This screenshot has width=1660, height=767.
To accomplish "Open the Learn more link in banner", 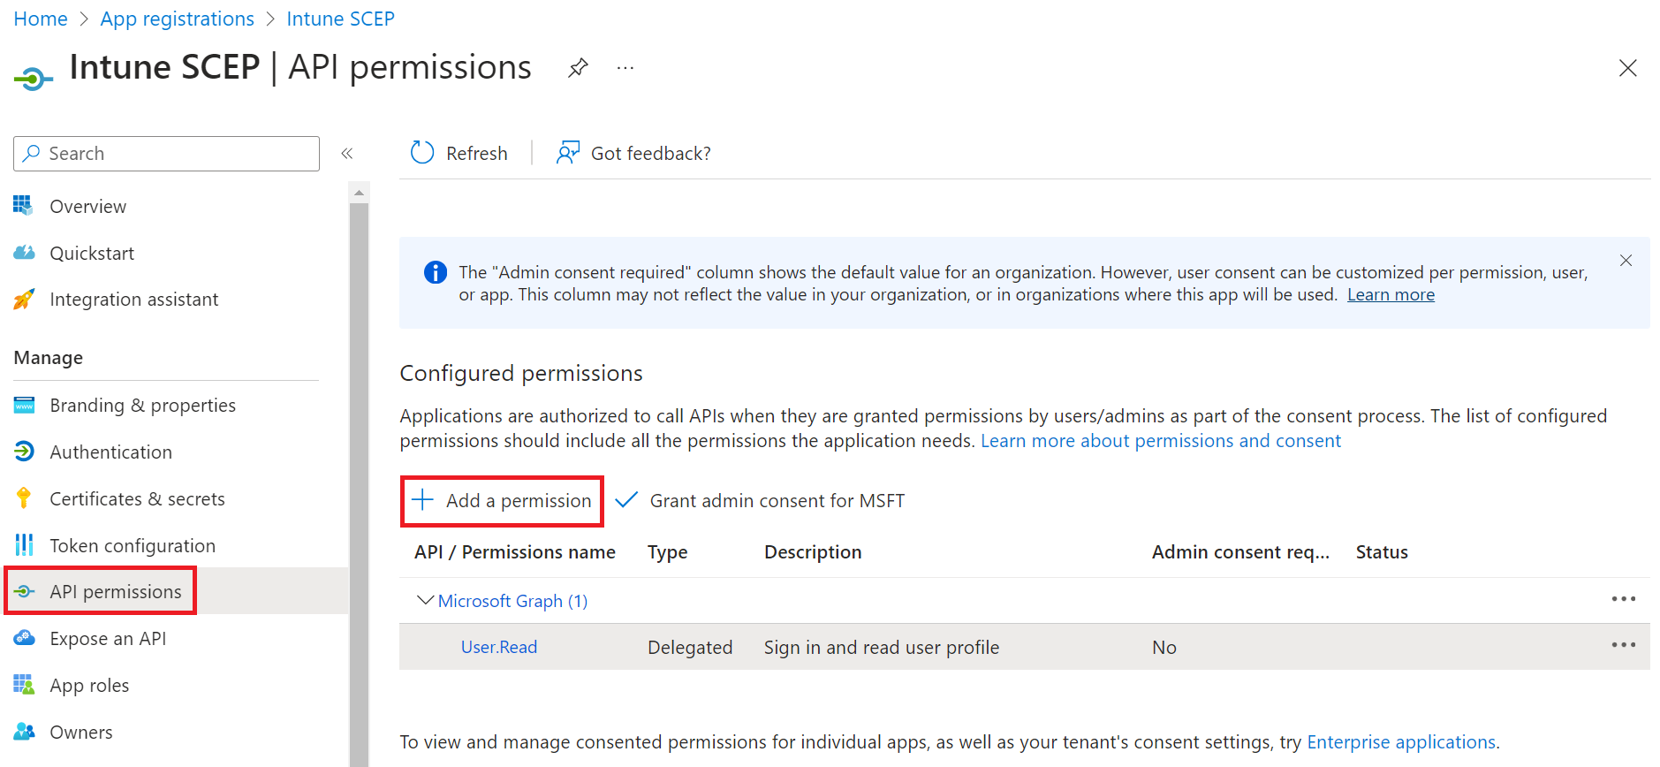I will point(1391,294).
